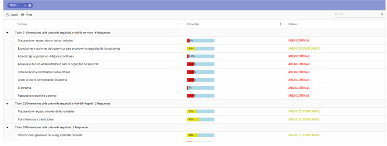The image size is (387, 146).
Task: Collapse group 01-Dimensiones a nivel de servicios
Action: (x=8, y=33)
